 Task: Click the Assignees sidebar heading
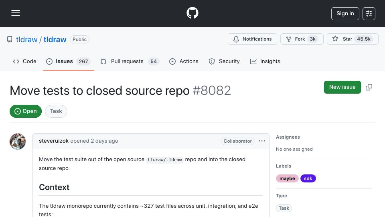pos(288,137)
